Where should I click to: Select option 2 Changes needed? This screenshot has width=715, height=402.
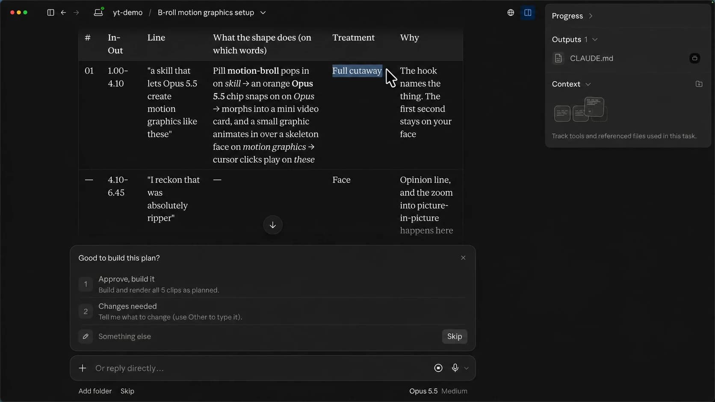coord(272,311)
